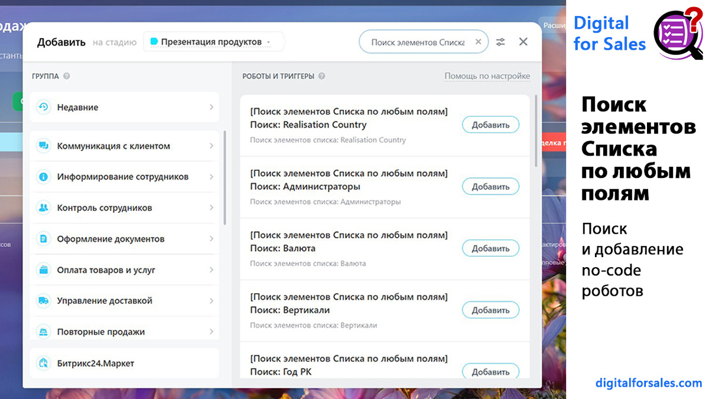
Task: Expand the Оформление документов chevron
Action: click(x=212, y=239)
